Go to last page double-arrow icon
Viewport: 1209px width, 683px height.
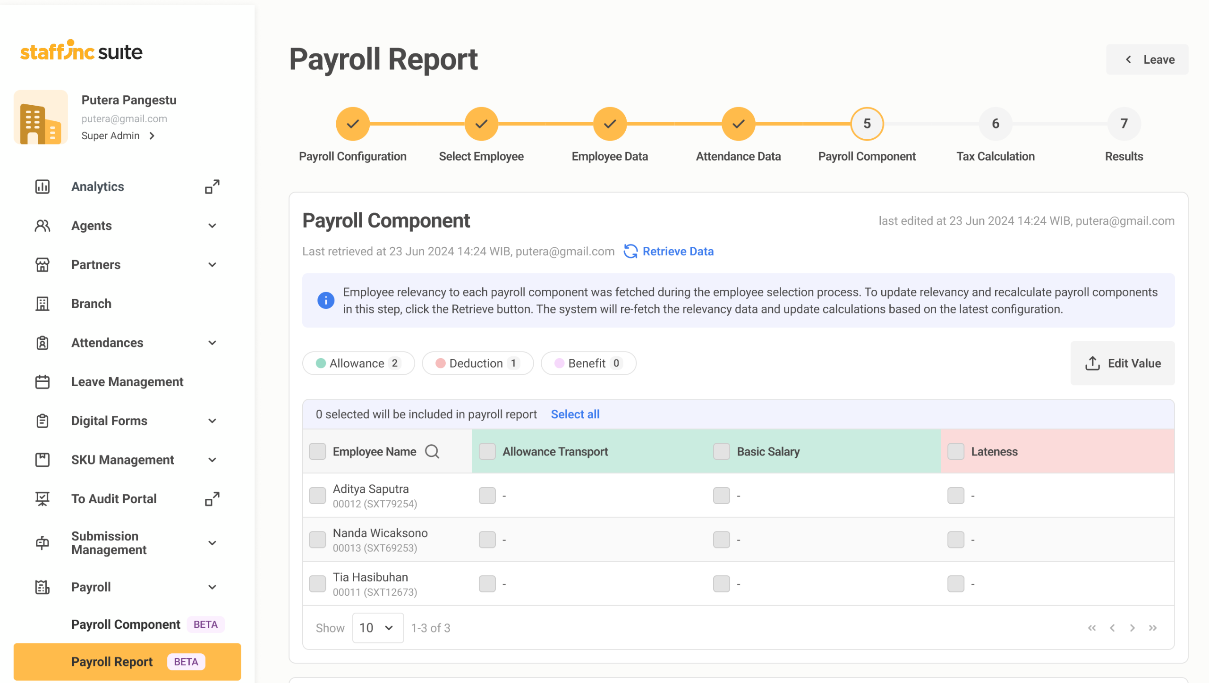(x=1153, y=628)
